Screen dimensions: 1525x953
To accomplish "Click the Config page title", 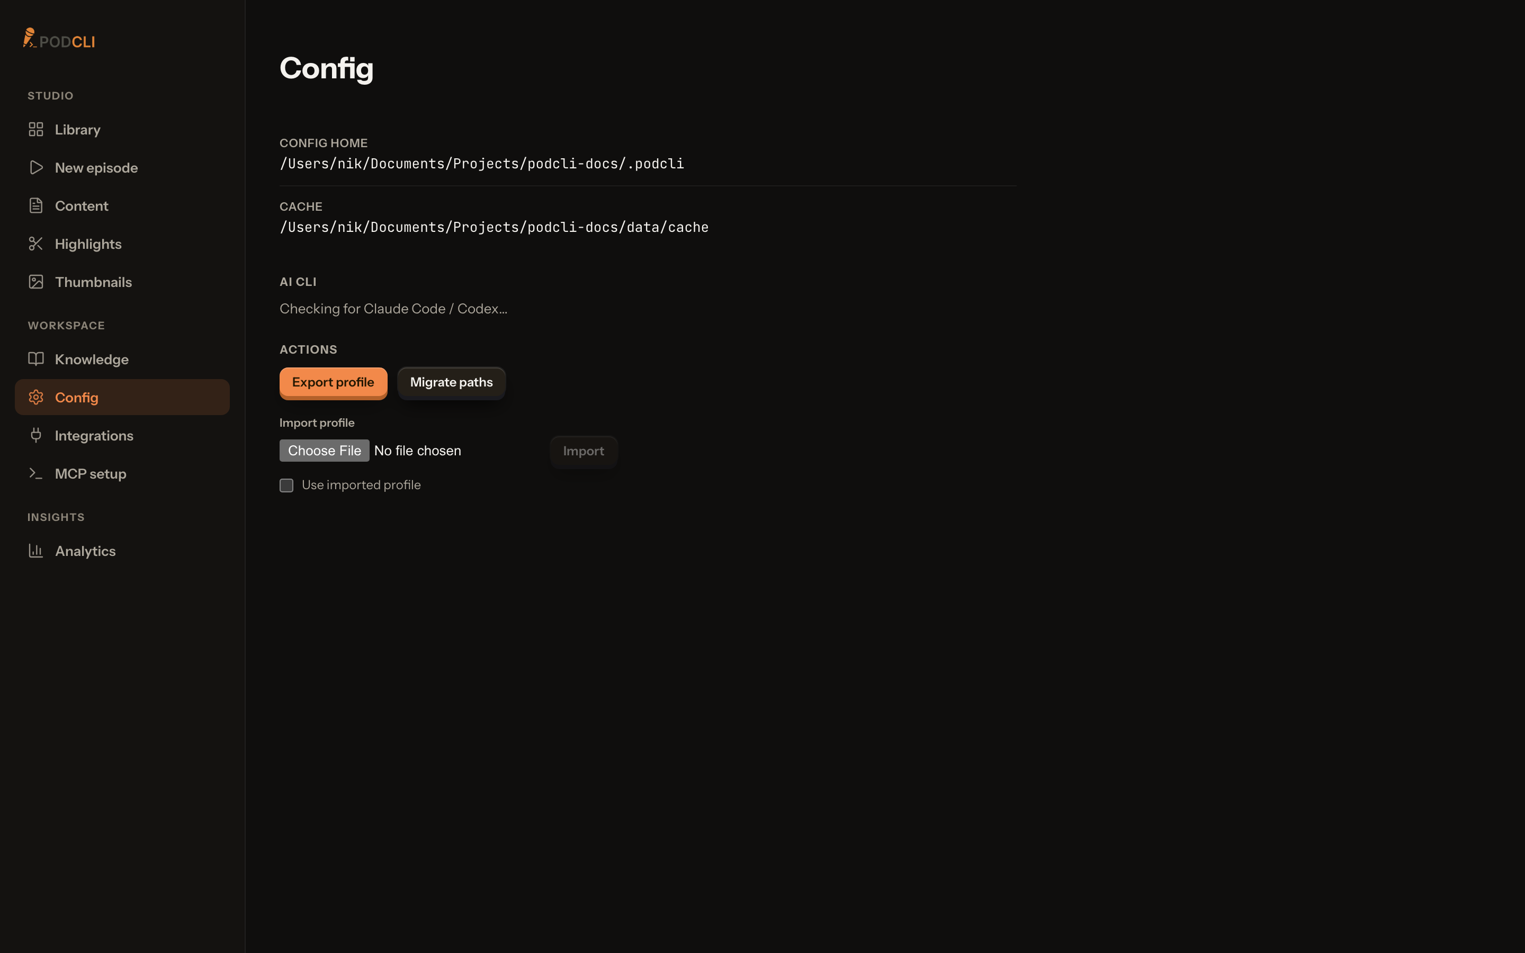I will pos(326,68).
